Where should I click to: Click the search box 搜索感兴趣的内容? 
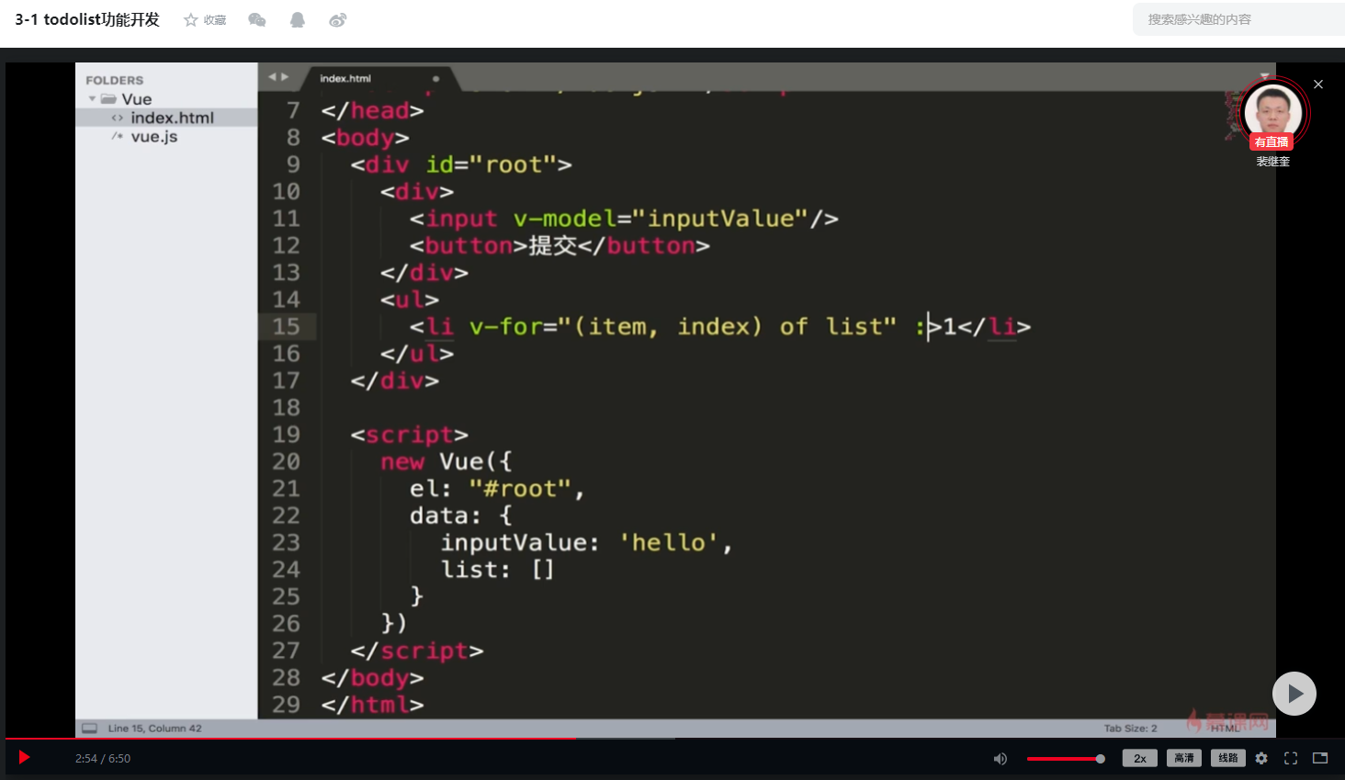(1238, 19)
